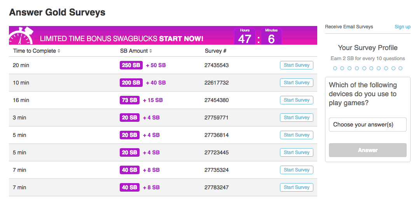Screen dimensions: 416x199
Task: Start Survey 27454380
Action: (x=297, y=100)
